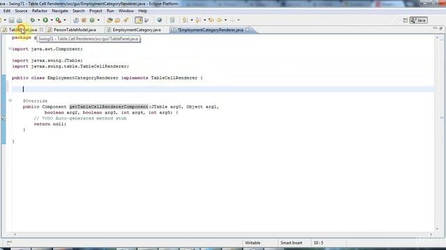Open External Tools dropdown arrow
The image size is (446, 250).
tap(65, 20)
